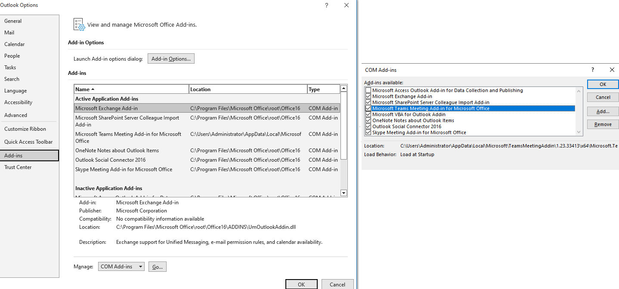Image resolution: width=619 pixels, height=289 pixels.
Task: Click the UmOutlookAddin.dll location path
Action: (x=206, y=227)
